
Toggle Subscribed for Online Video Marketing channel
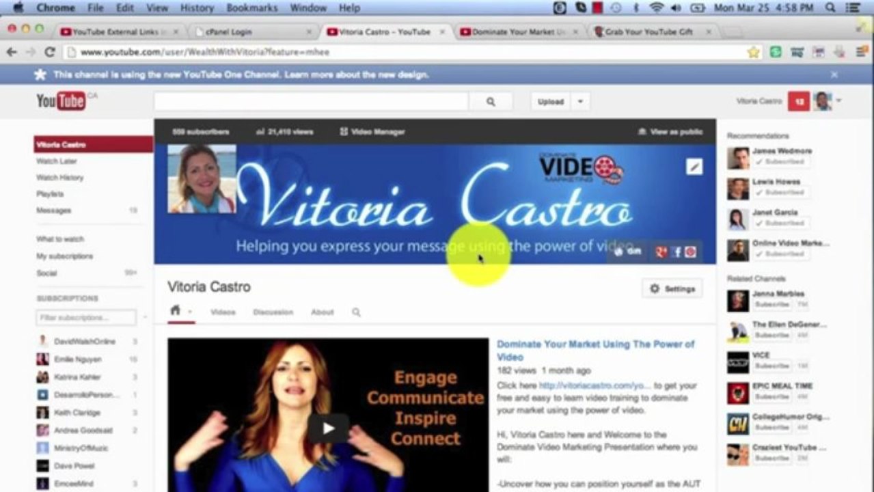pos(781,254)
